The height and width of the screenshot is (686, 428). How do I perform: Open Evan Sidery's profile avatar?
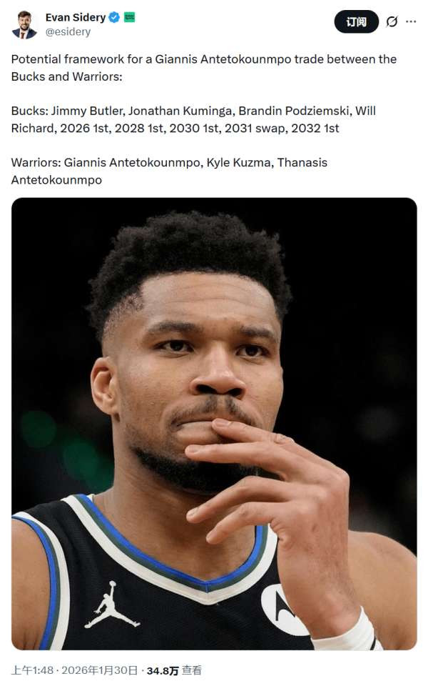pos(24,24)
